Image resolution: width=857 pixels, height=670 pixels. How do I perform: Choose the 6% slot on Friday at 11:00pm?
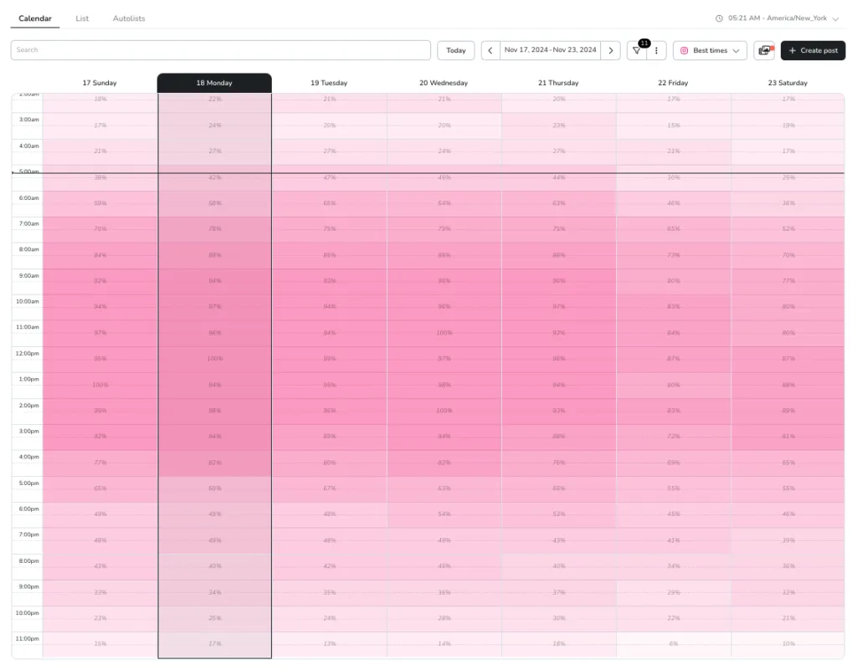pos(673,644)
